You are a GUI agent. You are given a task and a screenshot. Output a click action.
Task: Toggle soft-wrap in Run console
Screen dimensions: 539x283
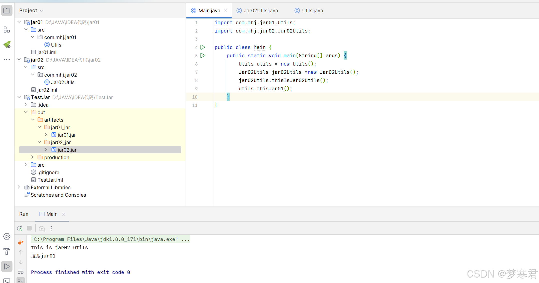point(21,272)
